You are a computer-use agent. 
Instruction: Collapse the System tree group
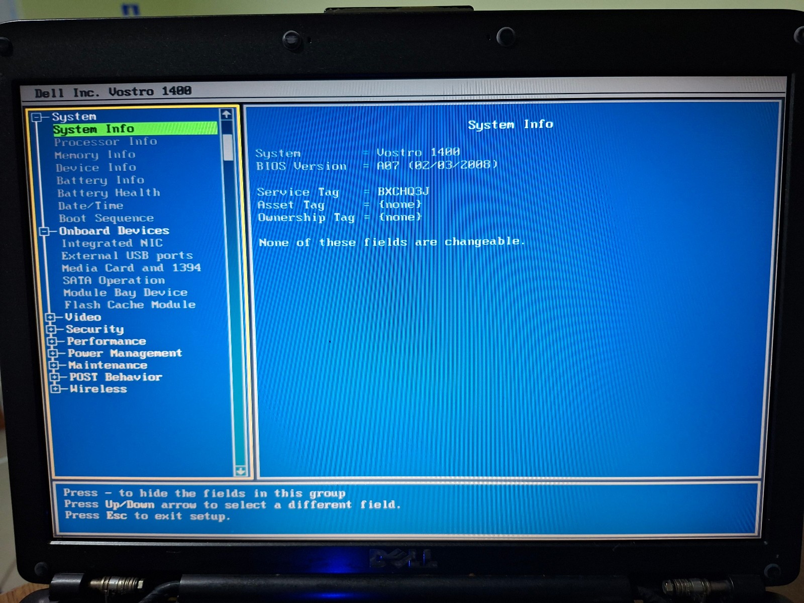(36, 118)
